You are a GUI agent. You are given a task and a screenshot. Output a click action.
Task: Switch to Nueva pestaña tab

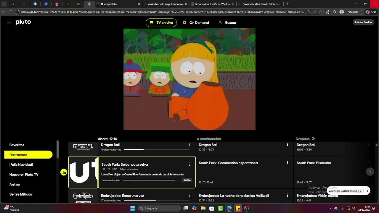[x=118, y=4]
